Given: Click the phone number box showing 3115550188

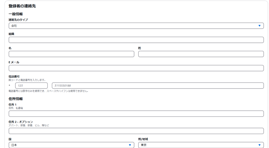Looking at the screenshot, I should [158, 86].
